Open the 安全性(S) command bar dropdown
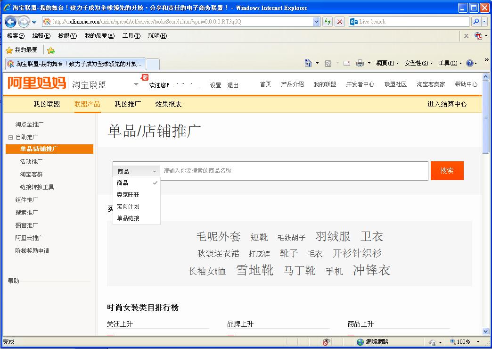The width and height of the screenshot is (492, 349). (x=418, y=63)
